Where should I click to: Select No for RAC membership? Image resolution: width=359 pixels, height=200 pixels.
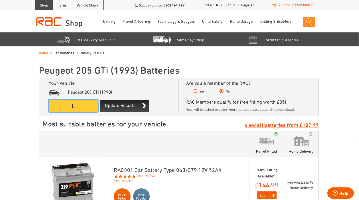tap(221, 91)
